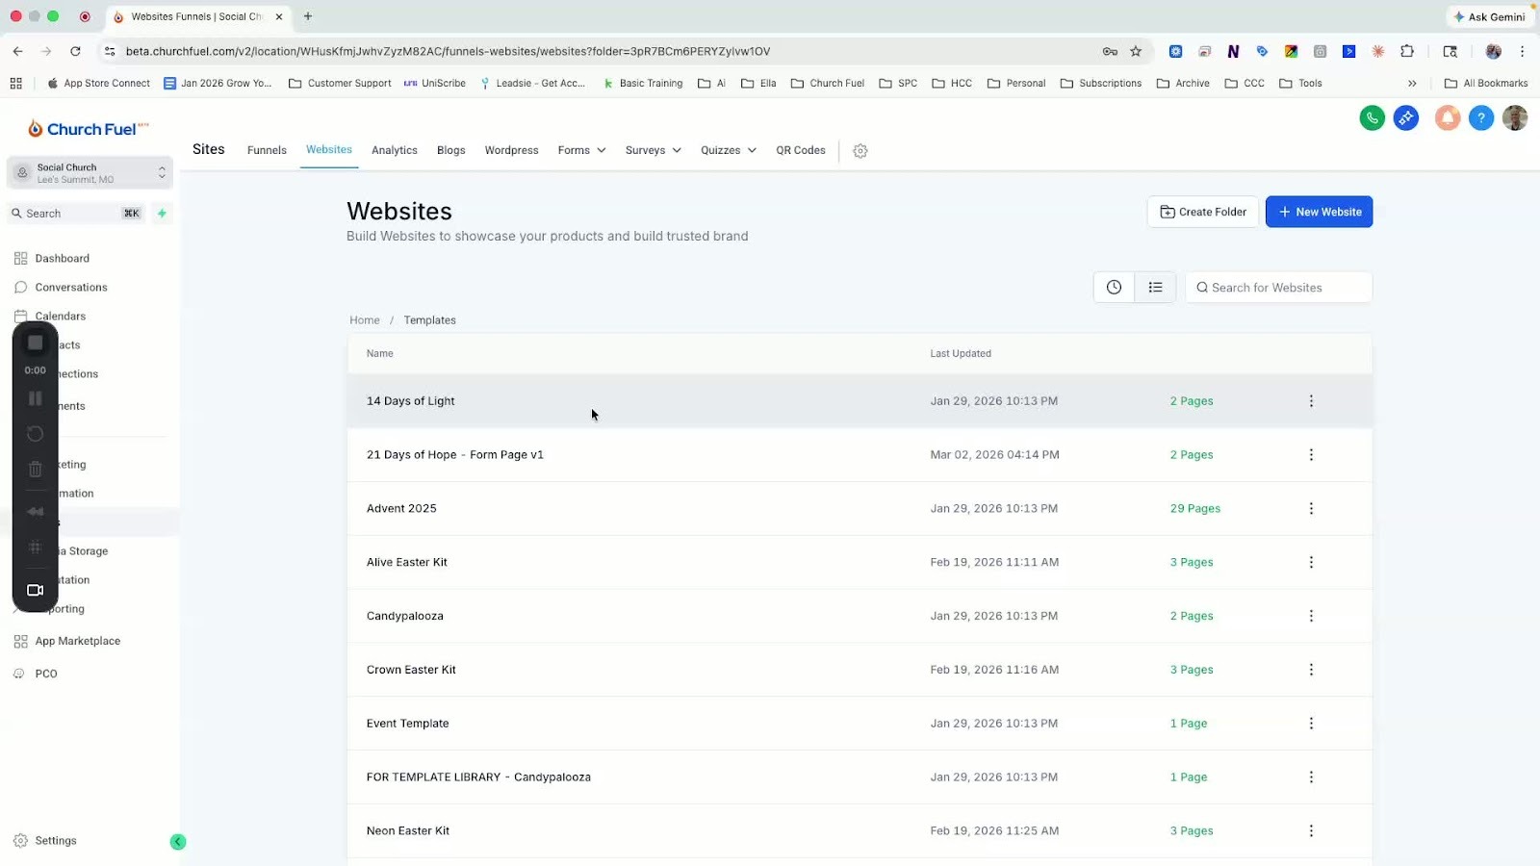Screen dimensions: 1540x866
Task: Click the New Website button
Action: [x=1320, y=212]
